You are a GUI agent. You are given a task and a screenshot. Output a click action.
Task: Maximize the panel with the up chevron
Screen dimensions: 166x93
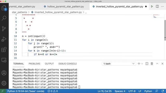pyautogui.click(x=157, y=64)
